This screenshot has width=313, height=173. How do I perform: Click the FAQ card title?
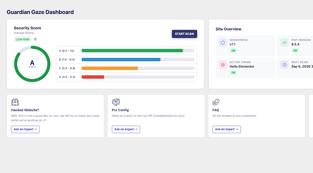click(x=216, y=110)
